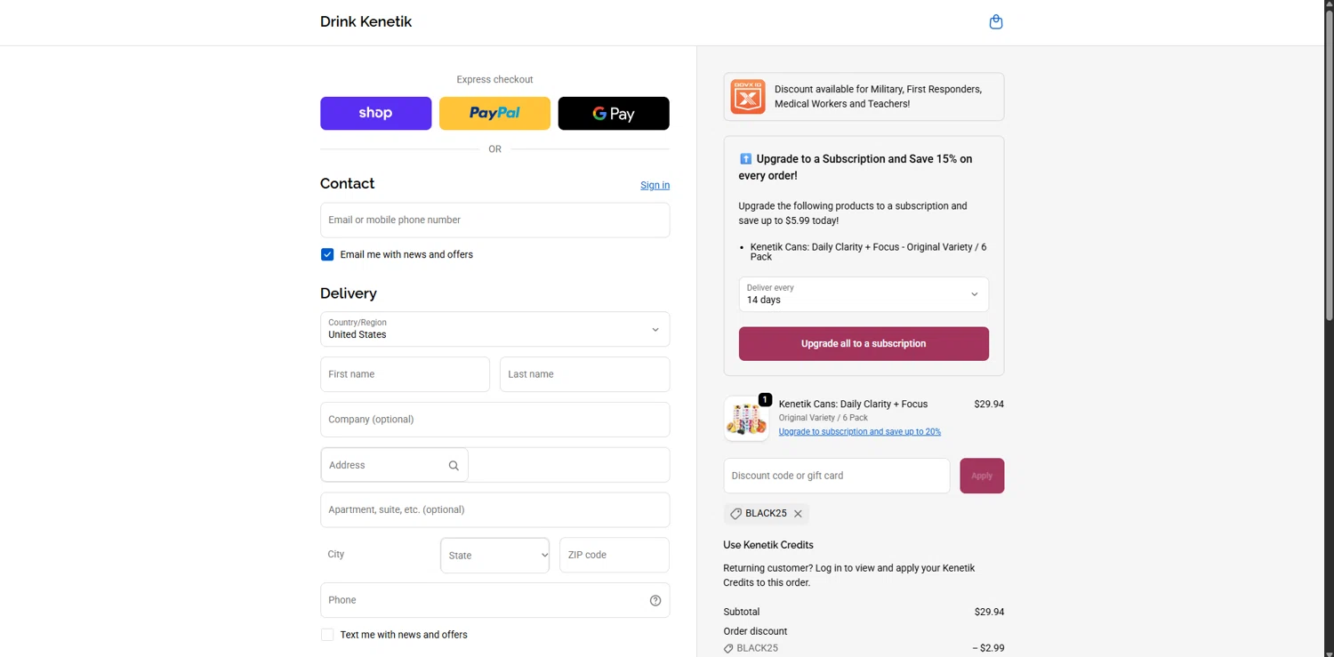The height and width of the screenshot is (657, 1334).
Task: Click the Use Kenetik Credits heading
Action: tap(768, 545)
